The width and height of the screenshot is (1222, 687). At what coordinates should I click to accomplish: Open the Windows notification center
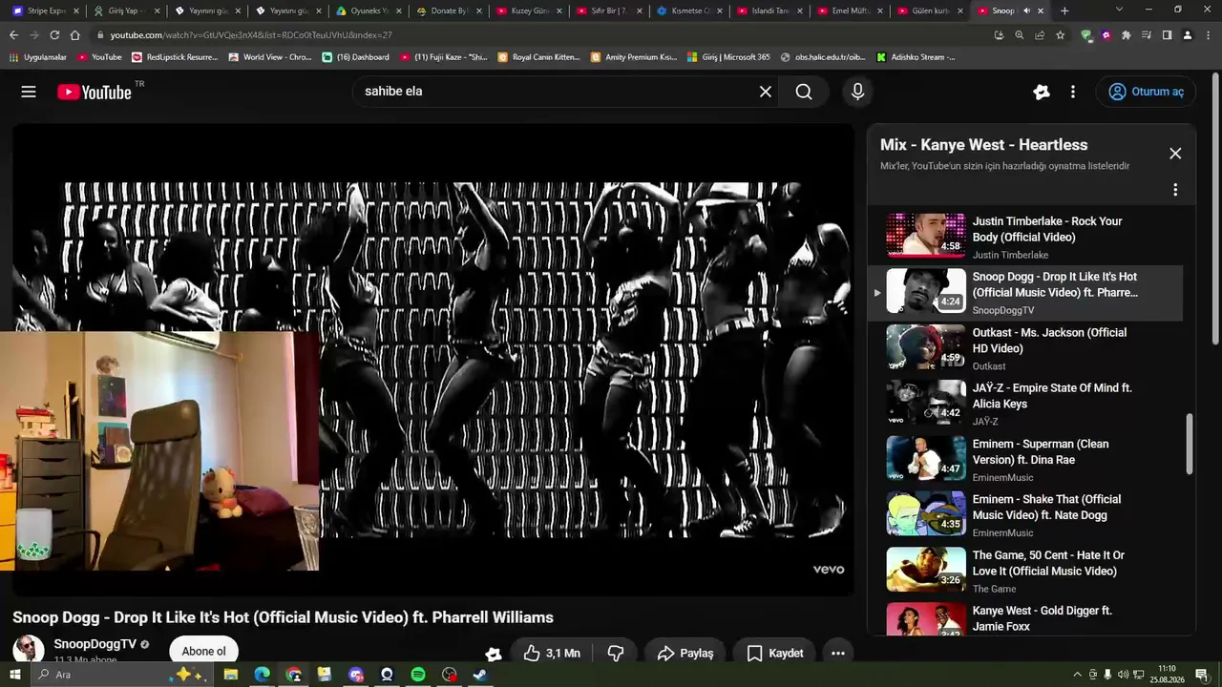(x=1202, y=675)
